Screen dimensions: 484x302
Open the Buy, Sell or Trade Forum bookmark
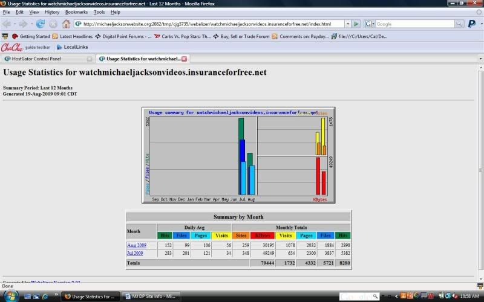[241, 36]
